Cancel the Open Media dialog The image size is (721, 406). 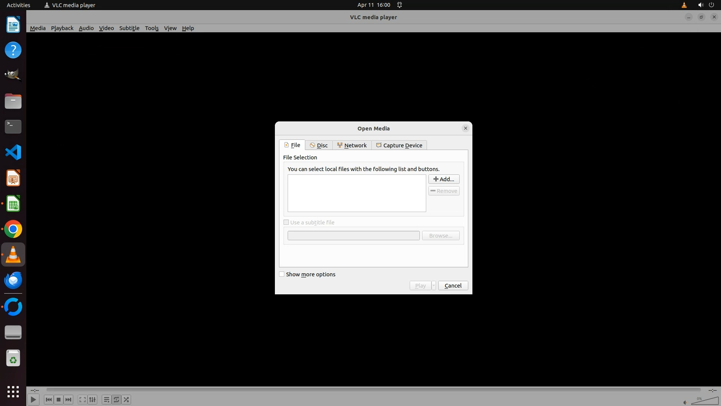[x=453, y=286]
